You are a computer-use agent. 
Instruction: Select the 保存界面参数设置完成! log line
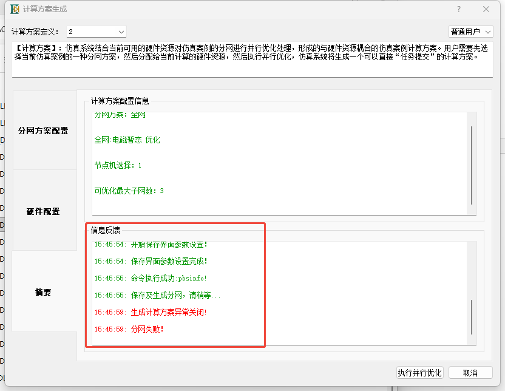tap(168, 261)
